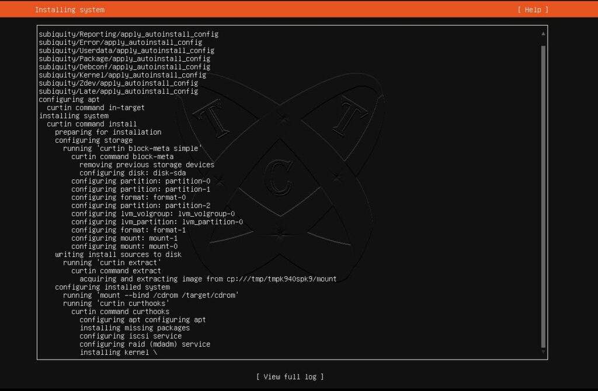Click the 'installing system' log line
The height and width of the screenshot is (391, 598).
click(74, 116)
